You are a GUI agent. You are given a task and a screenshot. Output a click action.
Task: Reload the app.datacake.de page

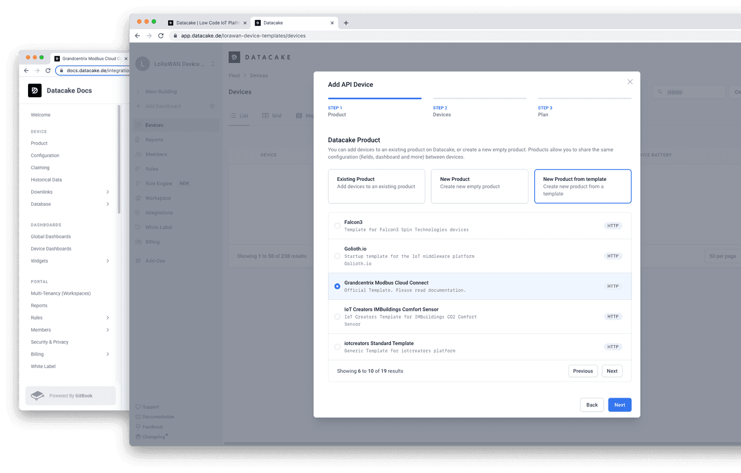click(x=161, y=36)
